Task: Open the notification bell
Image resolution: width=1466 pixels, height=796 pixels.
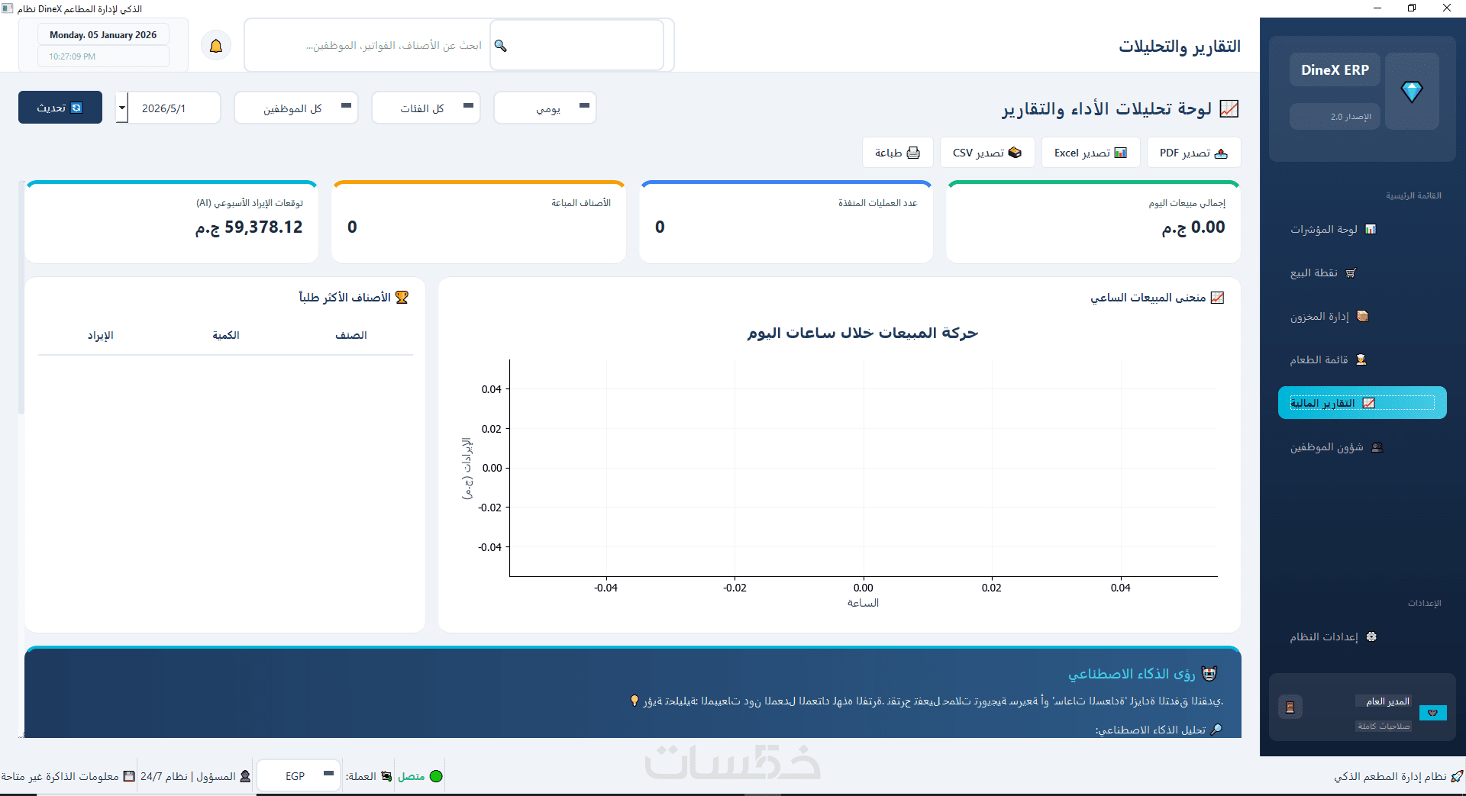Action: (216, 46)
